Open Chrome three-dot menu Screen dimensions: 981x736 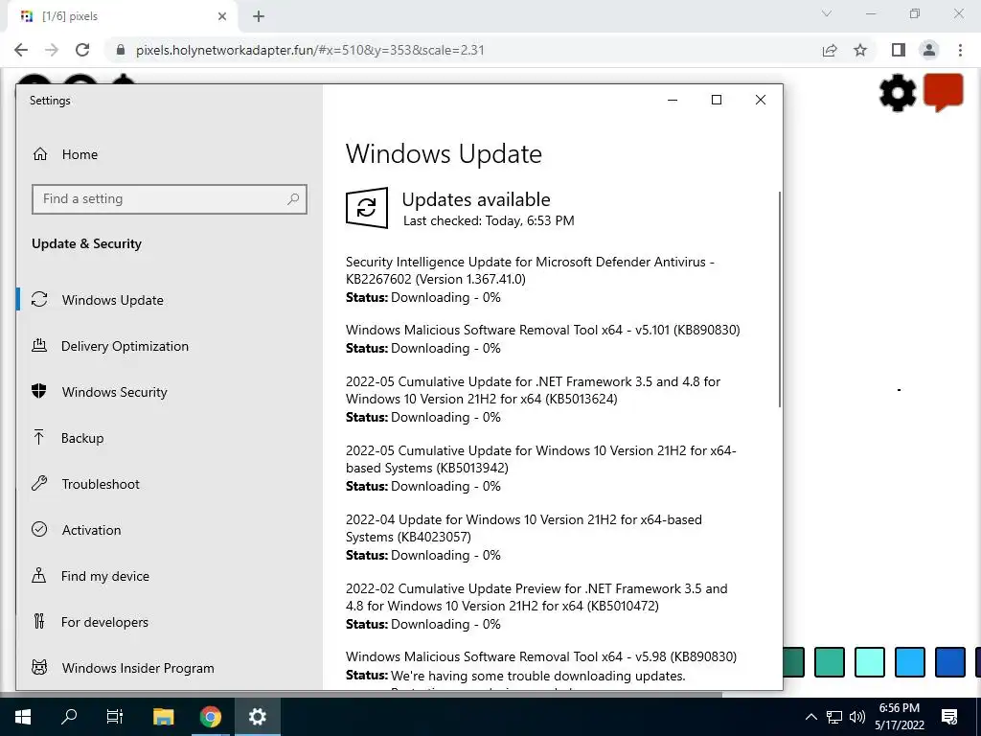point(960,50)
